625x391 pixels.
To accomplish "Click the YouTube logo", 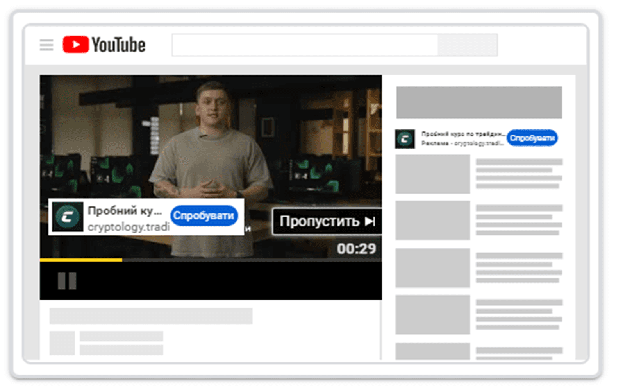I will 104,45.
